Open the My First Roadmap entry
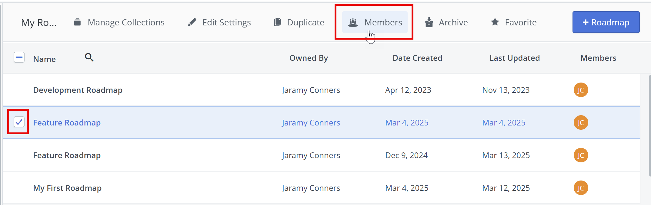 pos(67,188)
